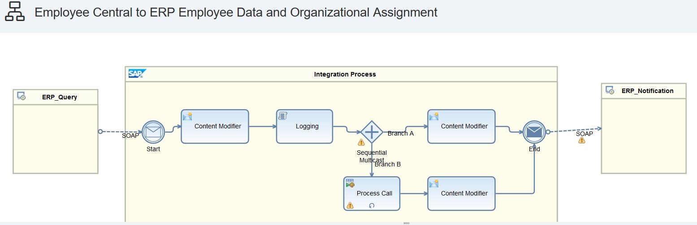Viewport: 697px width, 225px height.
Task: Select the Content Modifier on Branch A
Action: coord(461,127)
